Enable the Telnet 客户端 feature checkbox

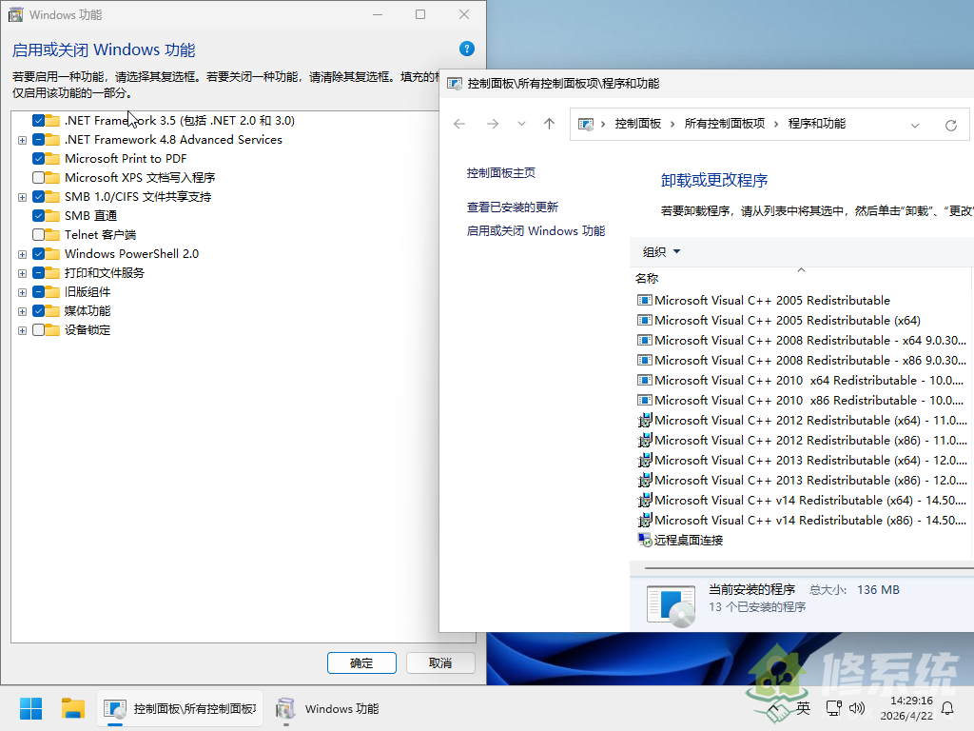(x=39, y=235)
